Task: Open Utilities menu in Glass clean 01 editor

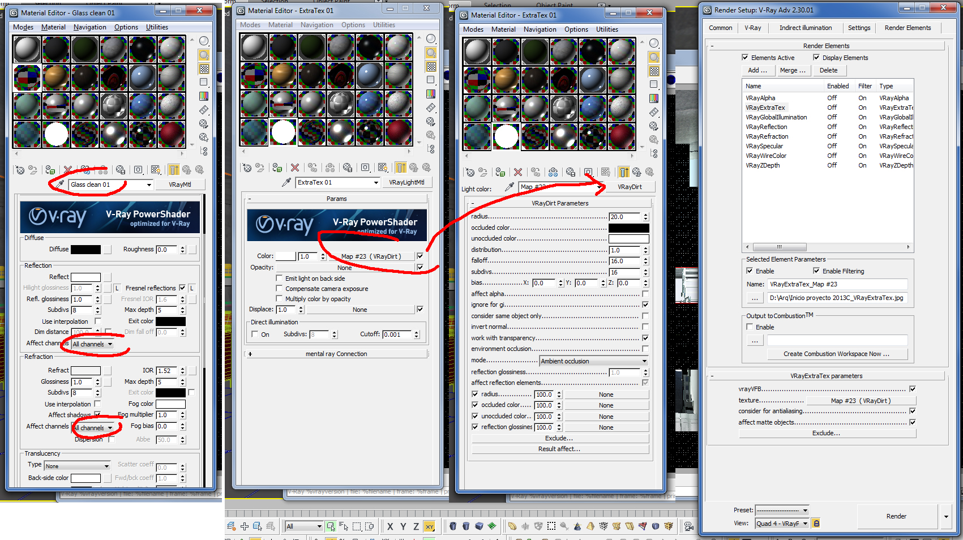Action: tap(157, 27)
